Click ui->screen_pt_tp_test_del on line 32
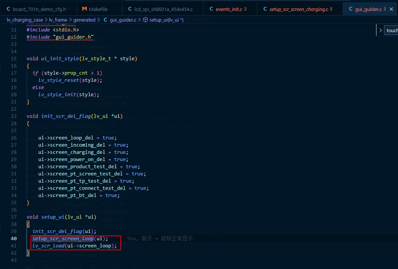 click(75, 181)
